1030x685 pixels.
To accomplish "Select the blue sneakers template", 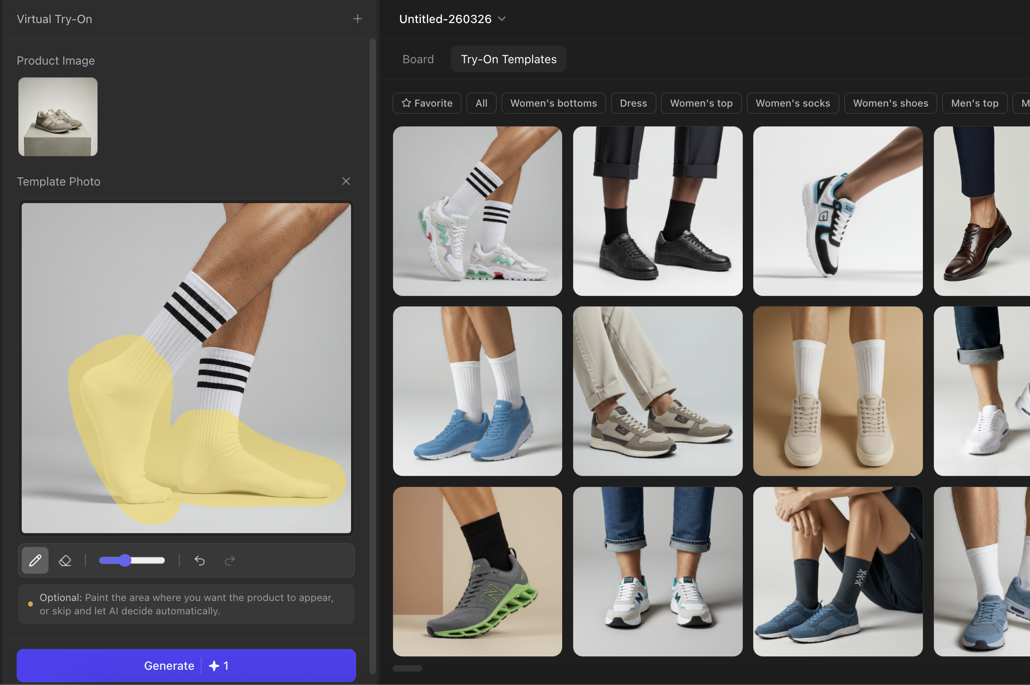I will click(477, 391).
